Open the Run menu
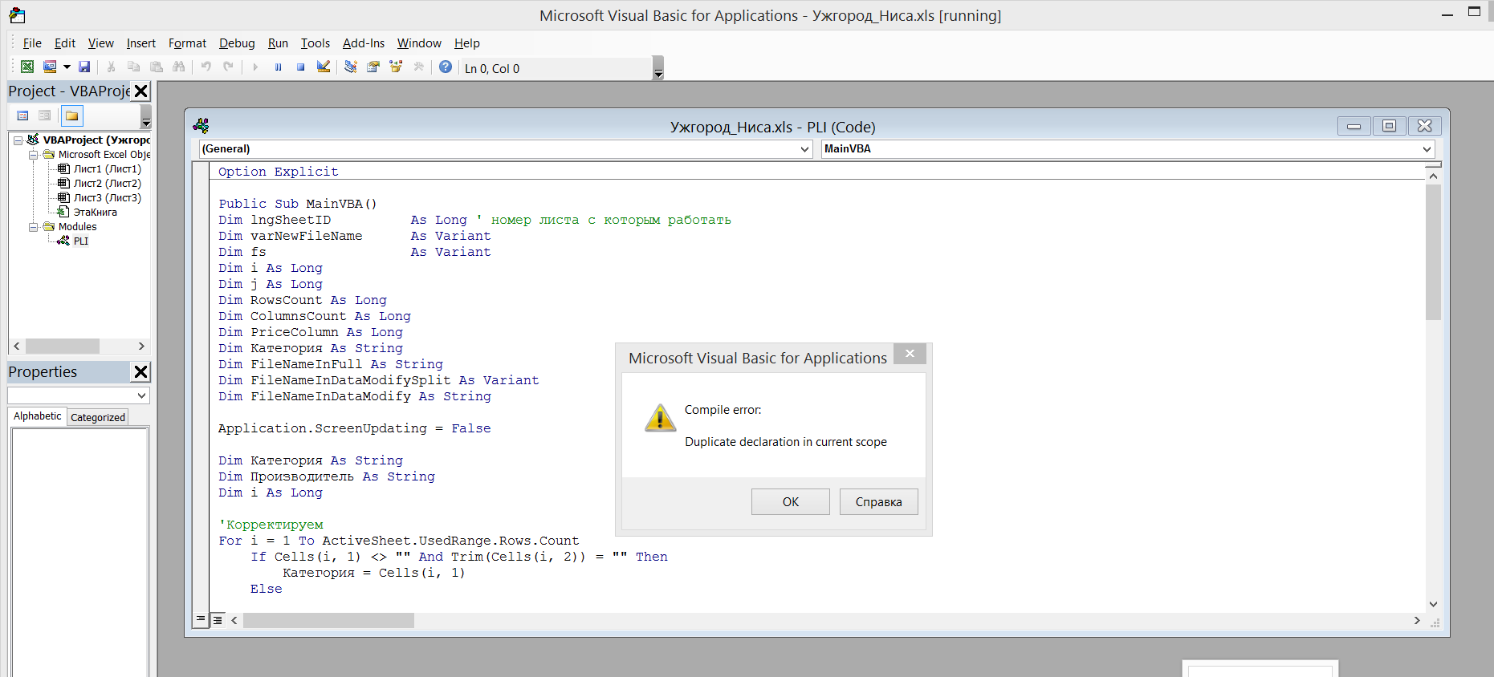 (x=278, y=43)
